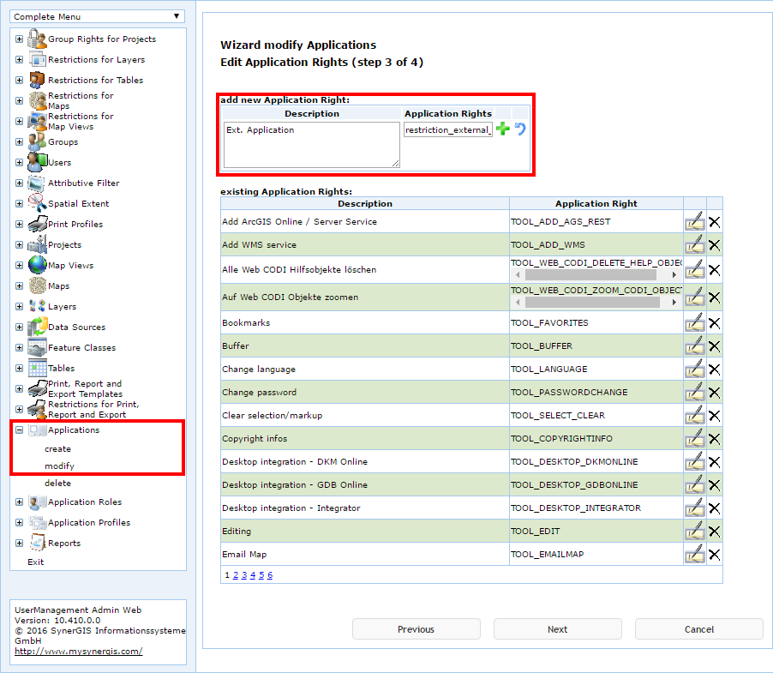The height and width of the screenshot is (673, 773).
Task: Expand the Groups tree node
Action: pyautogui.click(x=19, y=141)
